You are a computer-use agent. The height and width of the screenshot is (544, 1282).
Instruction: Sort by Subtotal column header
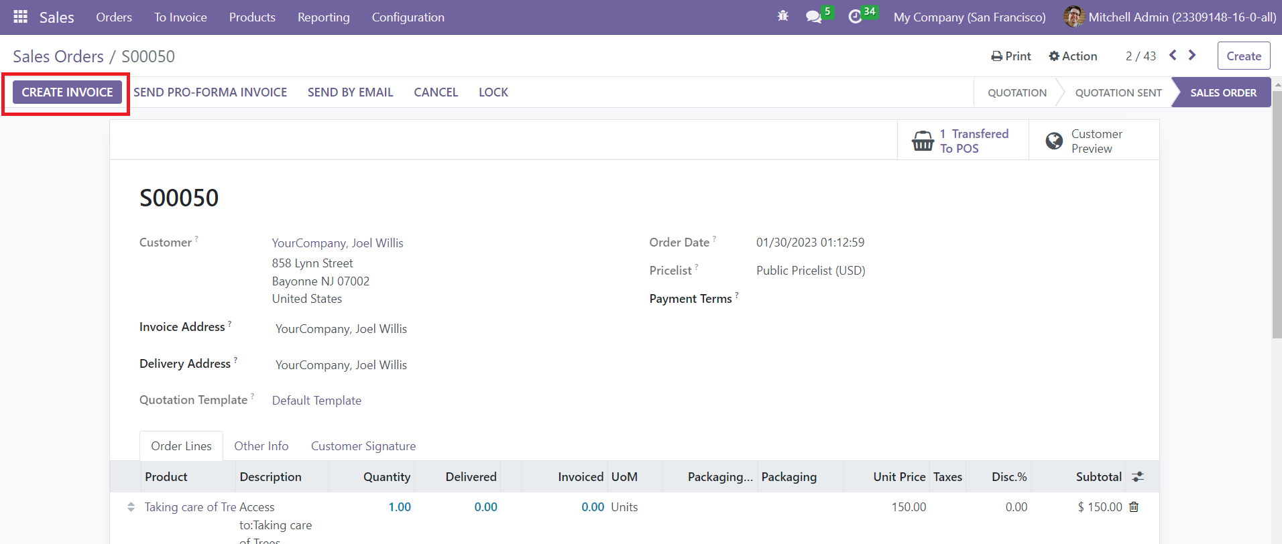click(1099, 476)
